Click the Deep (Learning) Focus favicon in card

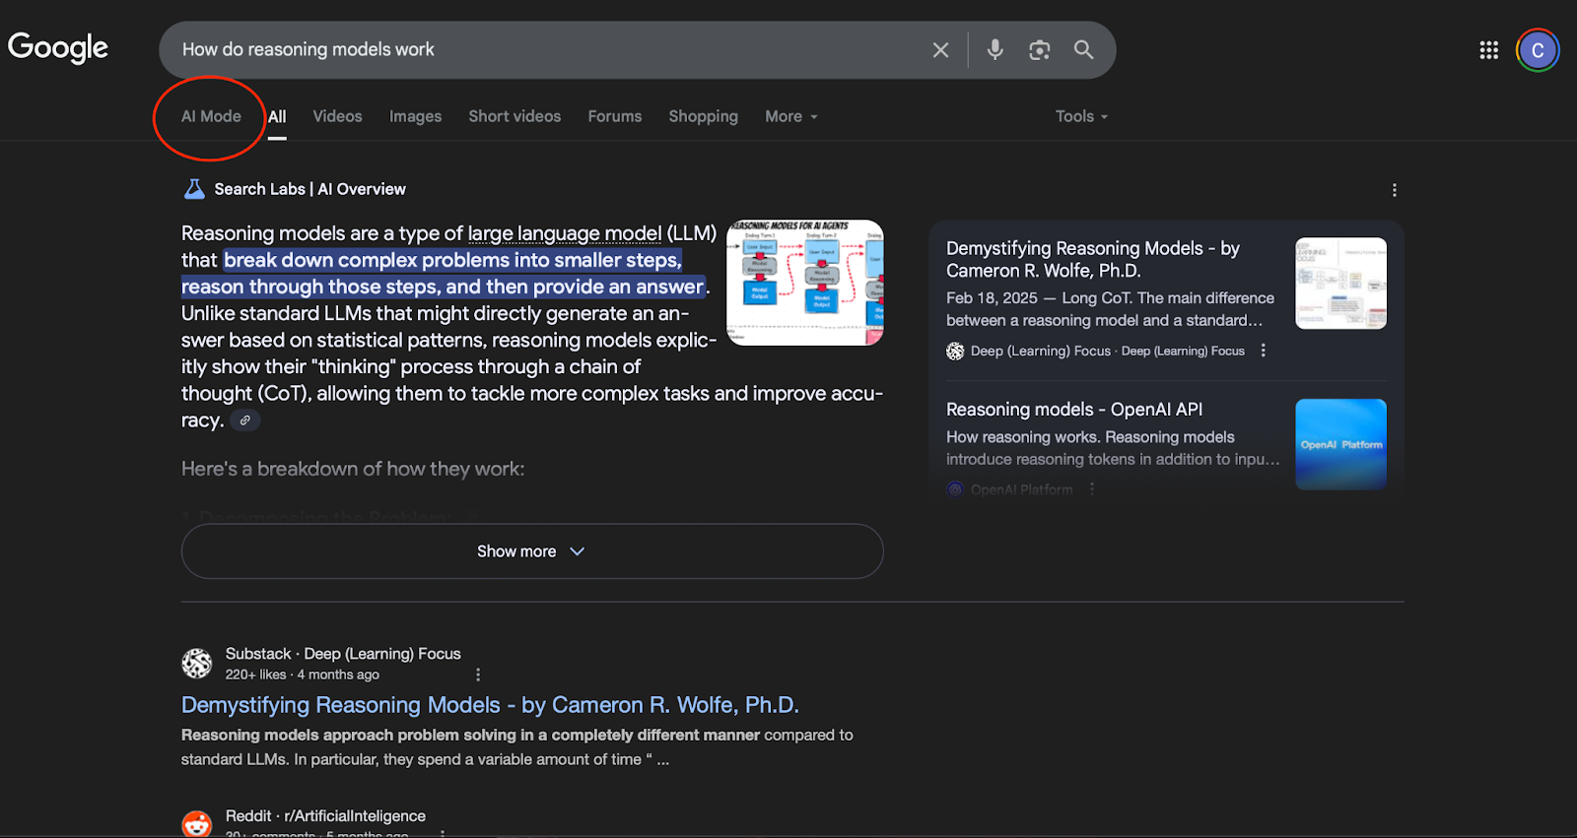click(955, 351)
